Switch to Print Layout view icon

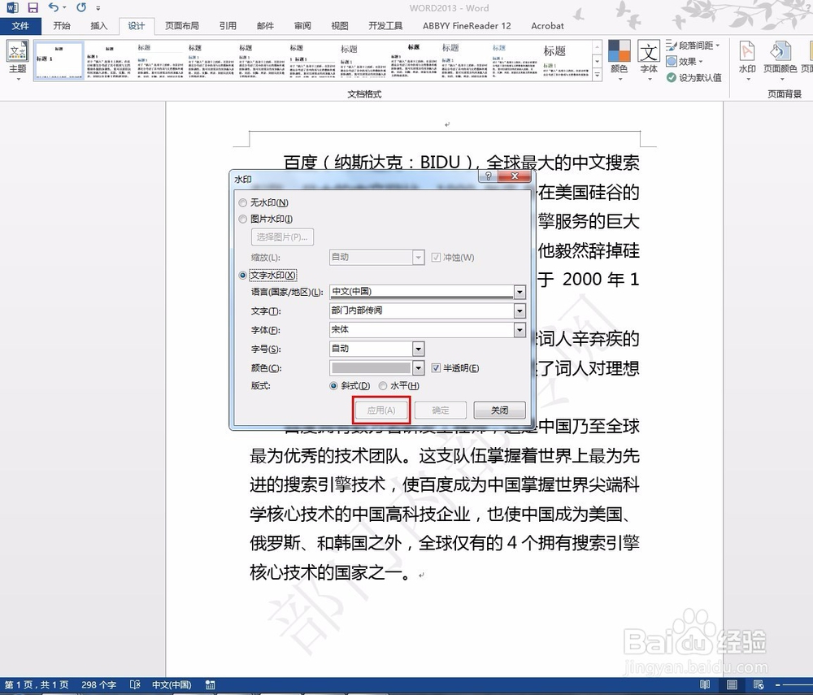(x=732, y=684)
